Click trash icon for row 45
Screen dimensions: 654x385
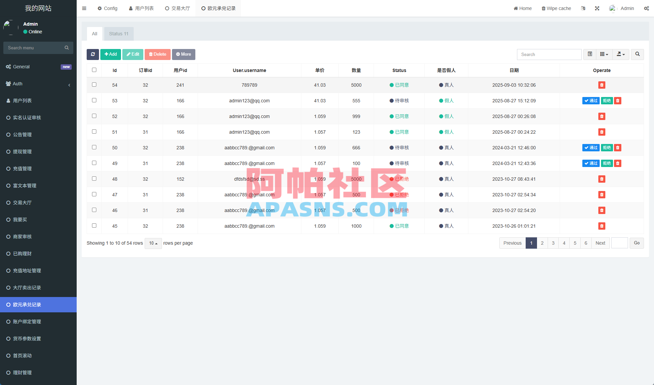[602, 226]
